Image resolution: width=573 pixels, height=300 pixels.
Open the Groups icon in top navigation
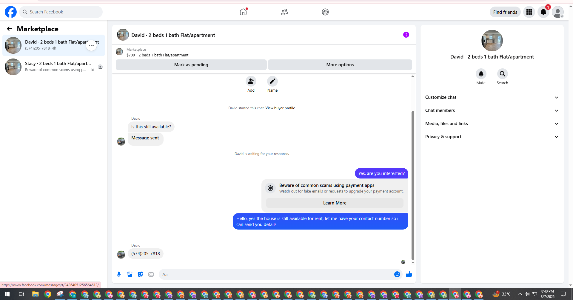325,12
